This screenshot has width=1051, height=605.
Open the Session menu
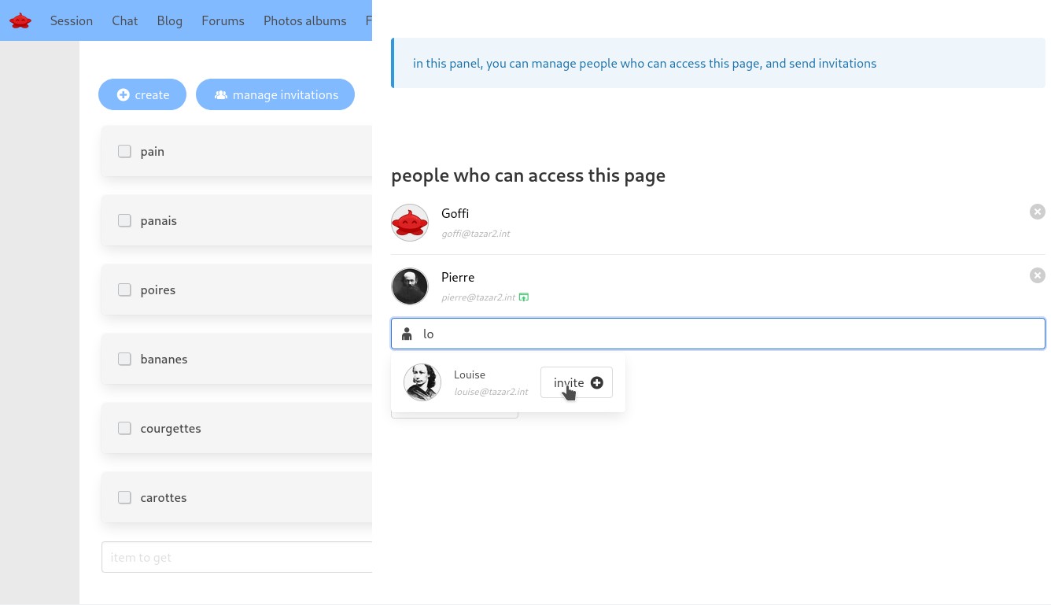[72, 20]
